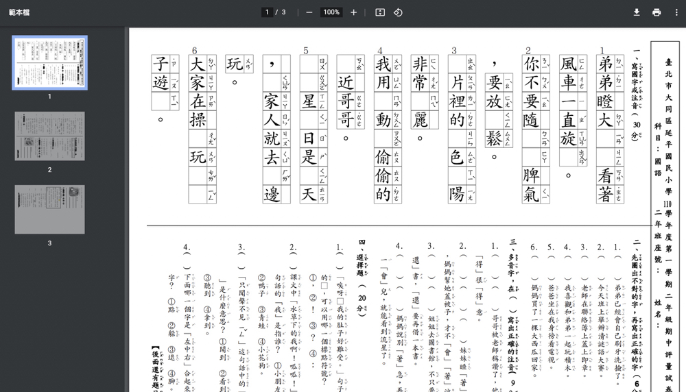Click the document title 範本檔
The image size is (686, 392).
pos(19,12)
